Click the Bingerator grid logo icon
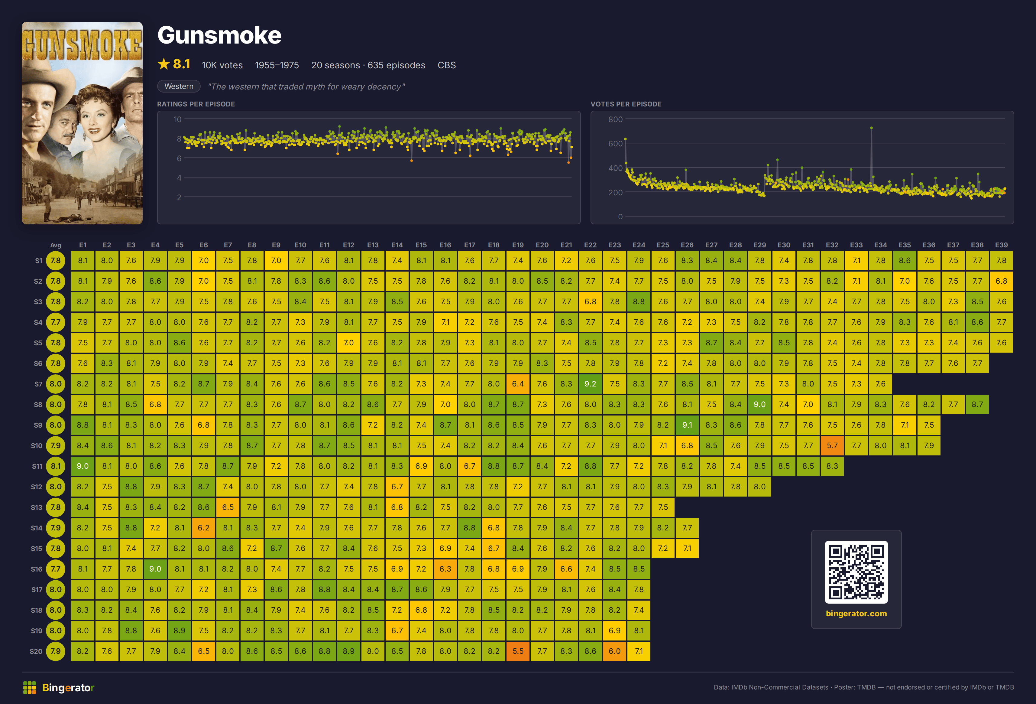Screen dimensions: 1036x704 29,687
